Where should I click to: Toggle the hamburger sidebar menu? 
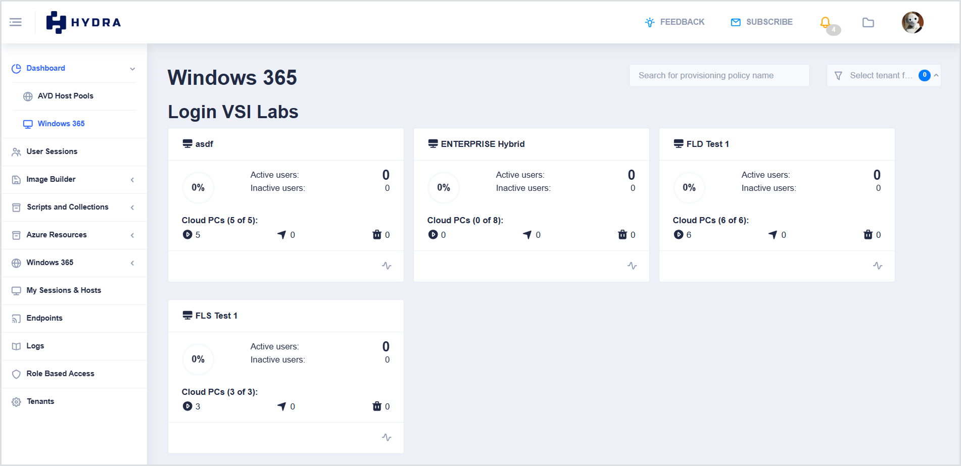tap(16, 22)
